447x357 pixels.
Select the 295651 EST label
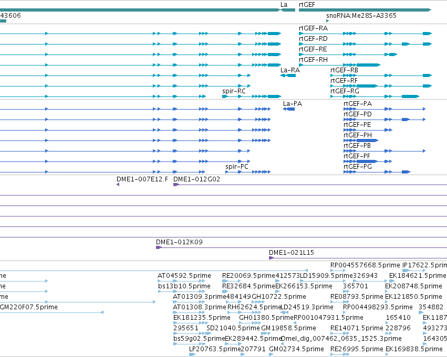point(185,329)
